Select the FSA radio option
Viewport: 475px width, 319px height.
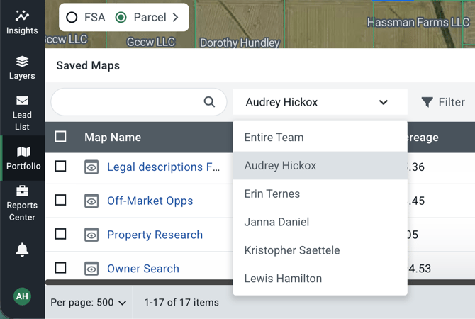(x=71, y=17)
